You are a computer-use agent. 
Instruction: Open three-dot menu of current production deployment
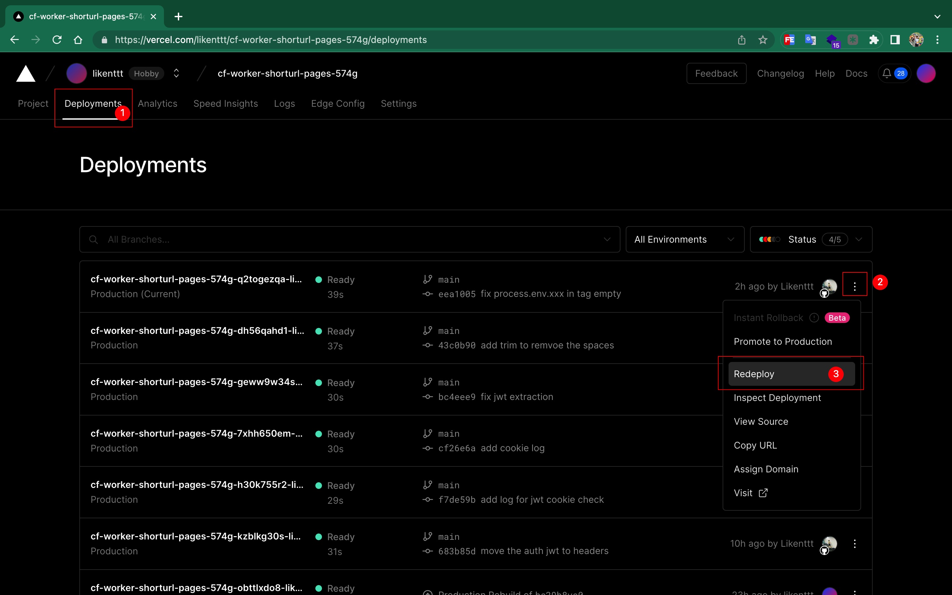[x=854, y=286]
